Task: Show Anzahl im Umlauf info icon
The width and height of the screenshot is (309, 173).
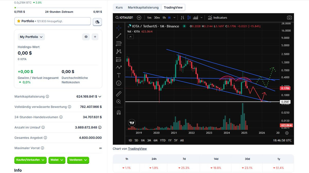Action: [43, 127]
